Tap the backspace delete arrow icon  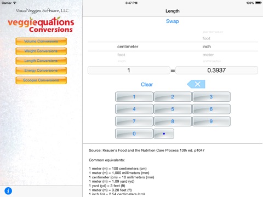(x=196, y=84)
